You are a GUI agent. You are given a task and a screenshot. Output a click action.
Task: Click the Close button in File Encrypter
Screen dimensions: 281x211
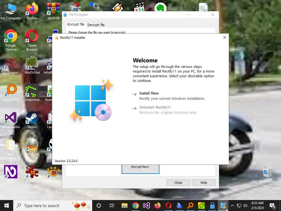pos(178,182)
